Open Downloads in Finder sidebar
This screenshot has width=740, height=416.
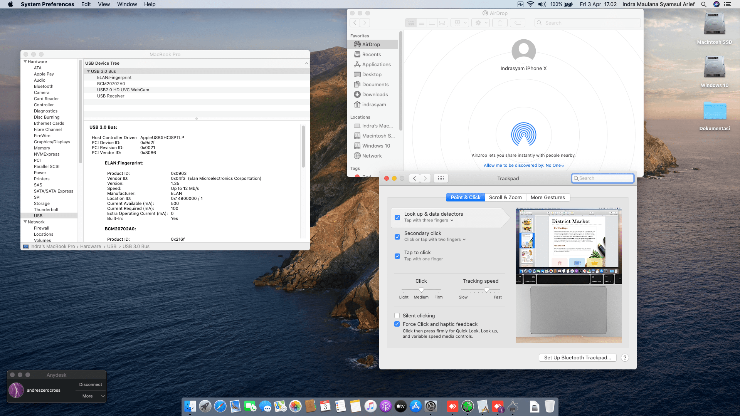(x=375, y=94)
